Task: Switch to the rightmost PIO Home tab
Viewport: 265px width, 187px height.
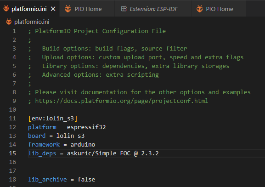Action: pyautogui.click(x=219, y=9)
